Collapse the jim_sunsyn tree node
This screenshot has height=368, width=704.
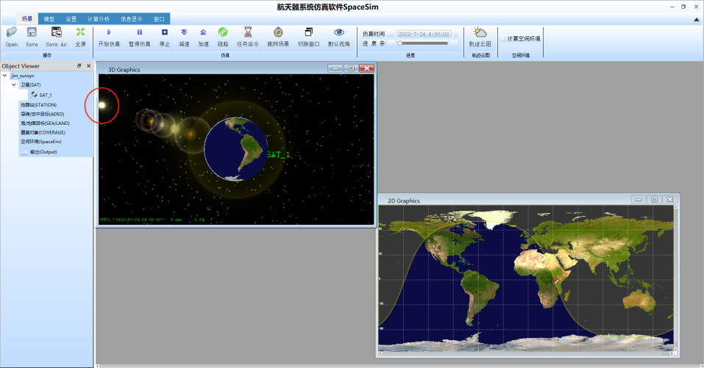coord(5,76)
